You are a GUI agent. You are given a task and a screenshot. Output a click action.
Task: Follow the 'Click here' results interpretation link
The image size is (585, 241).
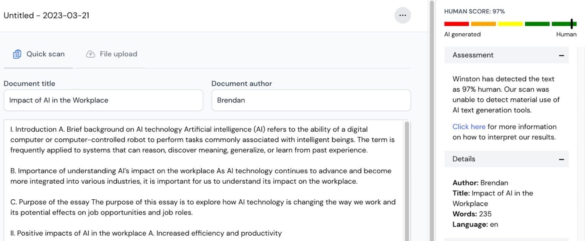coord(469,127)
